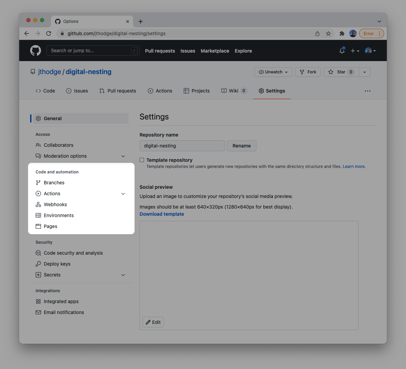406x369 pixels.
Task: Open a new browser tab
Action: [140, 22]
